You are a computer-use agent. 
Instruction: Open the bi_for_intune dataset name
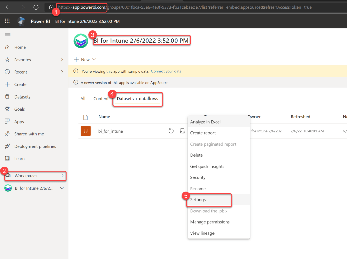point(110,131)
